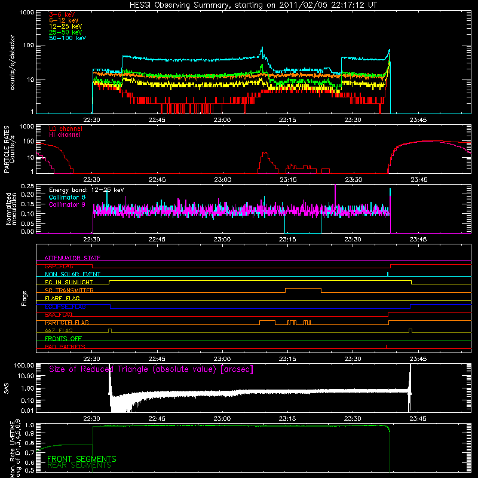Click the 22:30 tick label under SAS plot
This screenshot has width=478, height=478.
pyautogui.click(x=91, y=419)
